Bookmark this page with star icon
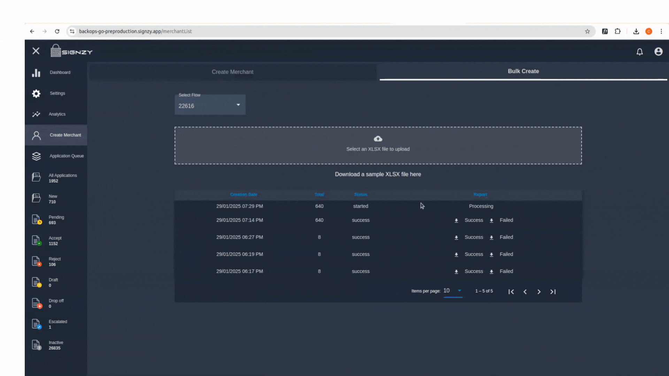The width and height of the screenshot is (669, 376). [587, 31]
